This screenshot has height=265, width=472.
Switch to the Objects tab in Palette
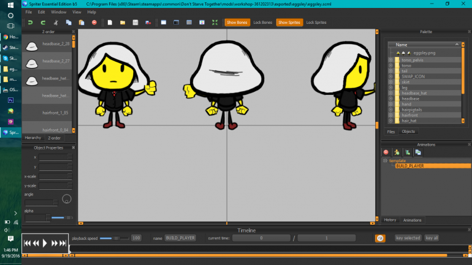pos(408,132)
